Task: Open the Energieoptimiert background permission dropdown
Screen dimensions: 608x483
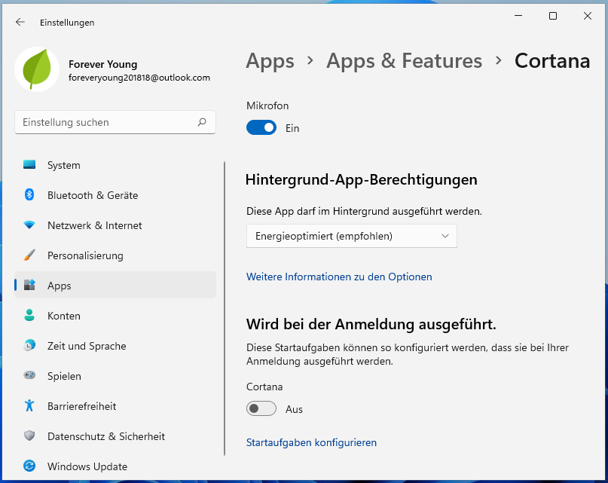Action: [352, 236]
